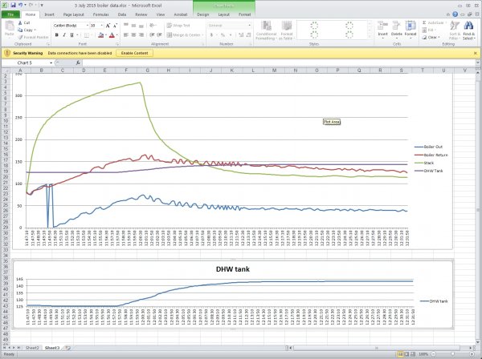Viewport: 482px width, 359px height.
Task: Click the Decrease Indent icon
Action: coord(152,35)
